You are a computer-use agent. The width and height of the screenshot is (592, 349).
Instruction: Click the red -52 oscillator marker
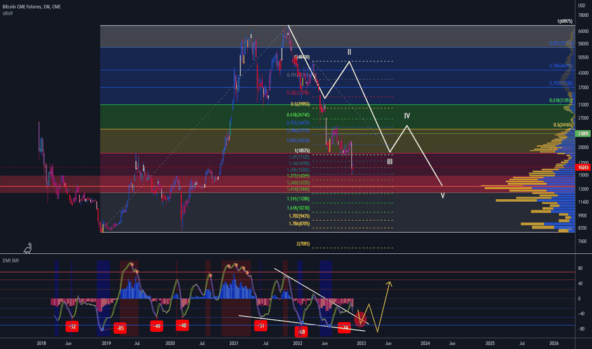[72, 327]
